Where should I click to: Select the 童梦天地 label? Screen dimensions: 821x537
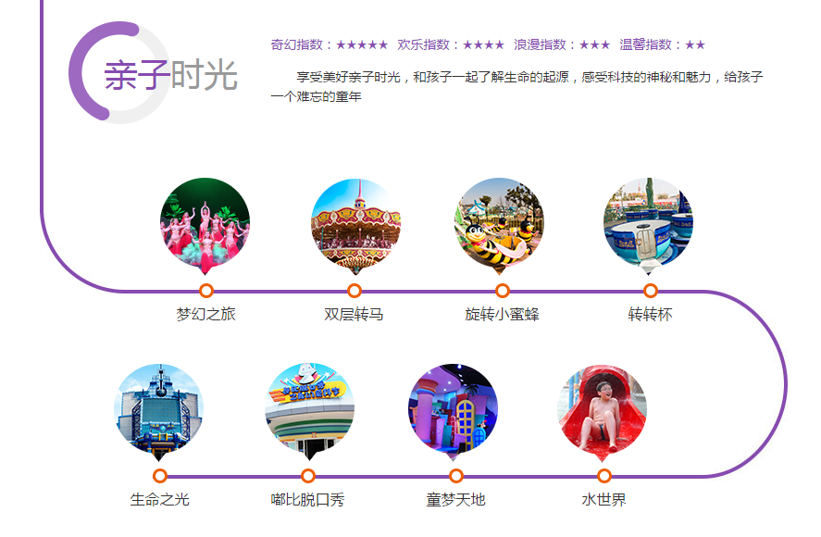point(456,499)
